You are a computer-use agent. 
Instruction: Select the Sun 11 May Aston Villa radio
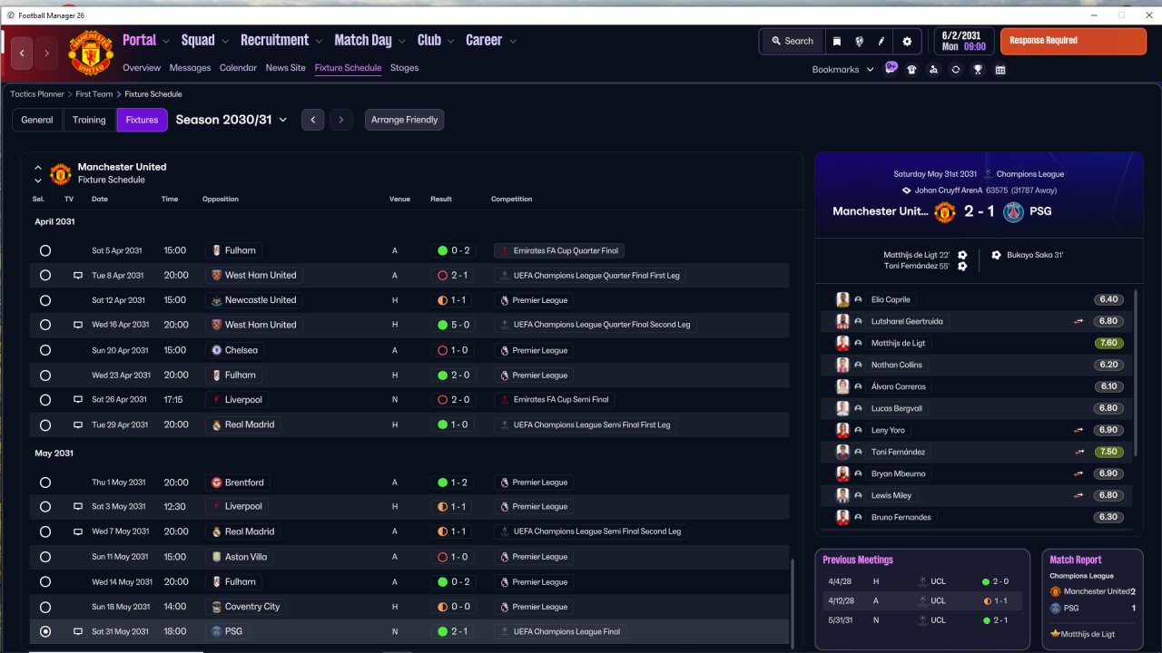(45, 557)
